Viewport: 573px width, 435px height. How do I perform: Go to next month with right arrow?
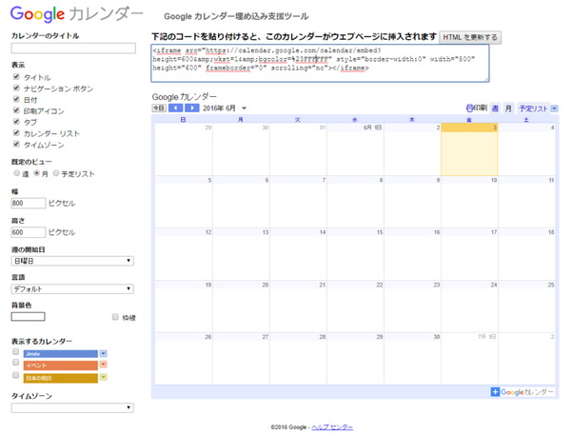(x=192, y=109)
